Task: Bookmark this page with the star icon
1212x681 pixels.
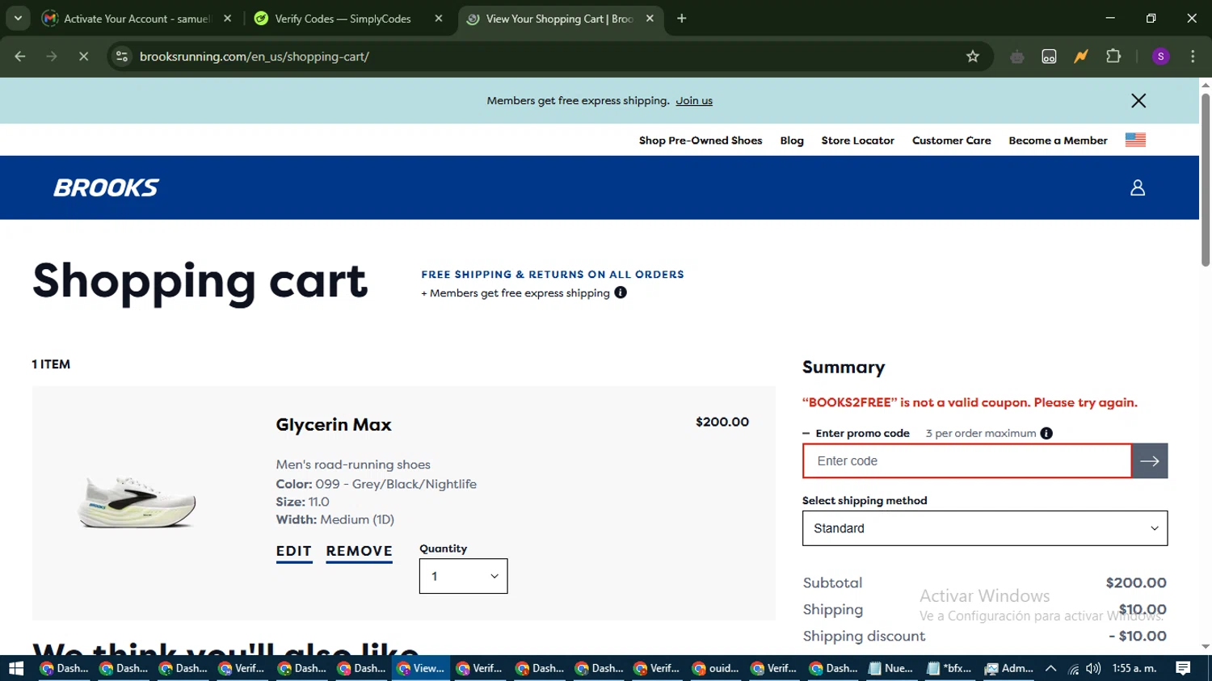Action: point(973,56)
